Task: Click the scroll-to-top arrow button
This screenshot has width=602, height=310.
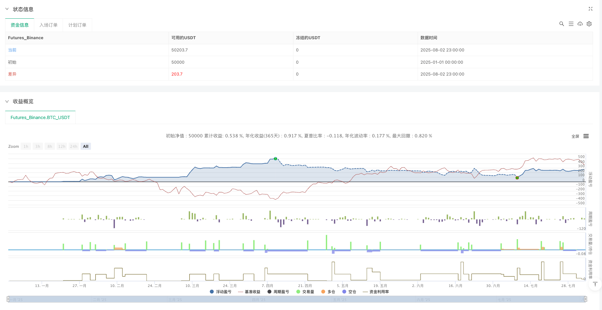Action: coord(595,284)
